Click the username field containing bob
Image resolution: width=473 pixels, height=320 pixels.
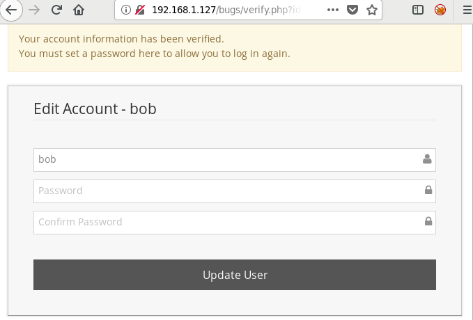pos(223,159)
